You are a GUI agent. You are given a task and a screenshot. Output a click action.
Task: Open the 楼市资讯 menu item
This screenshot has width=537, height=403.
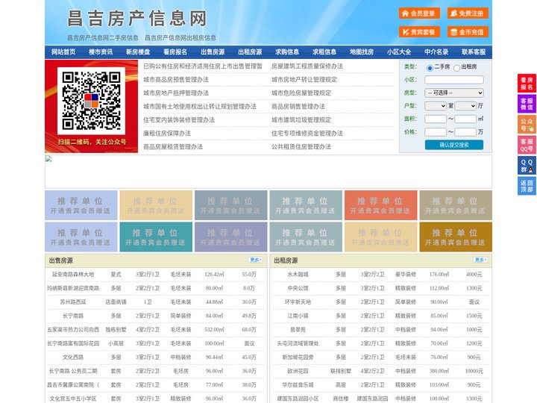tap(101, 52)
